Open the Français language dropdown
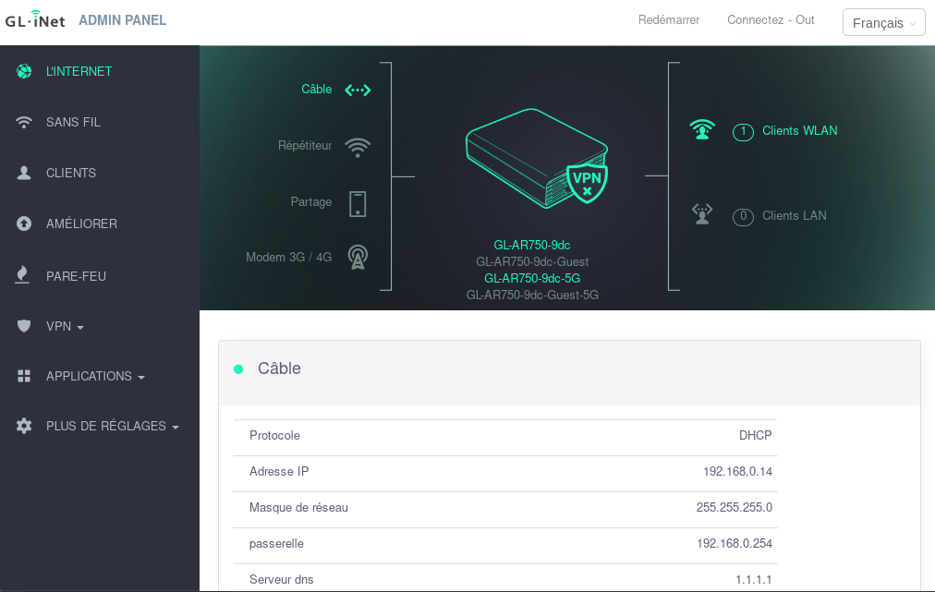935x592 pixels. click(883, 23)
